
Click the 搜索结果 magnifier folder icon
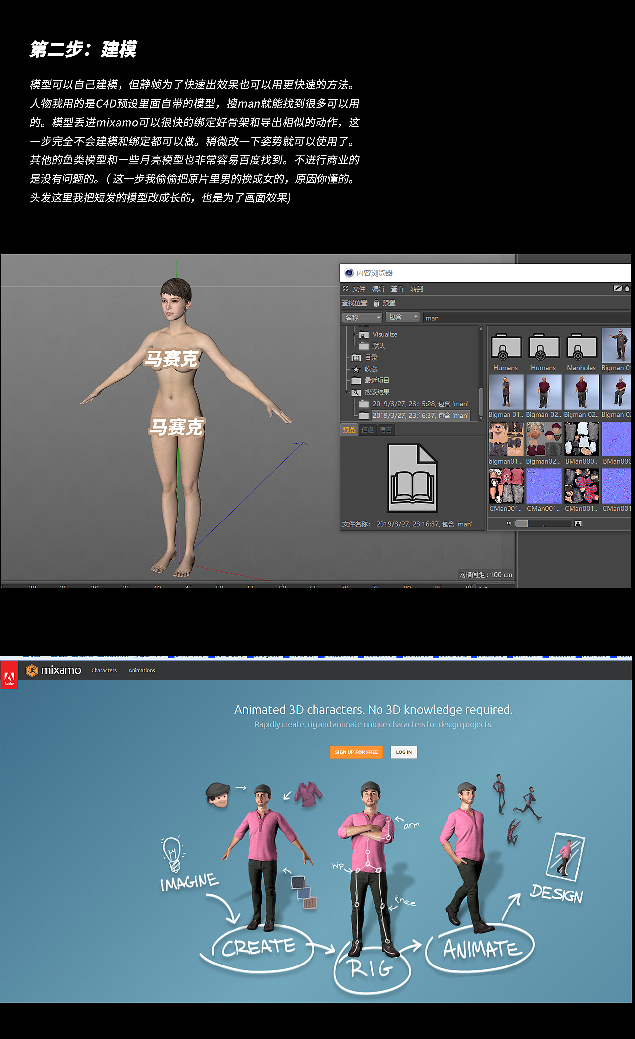click(356, 392)
